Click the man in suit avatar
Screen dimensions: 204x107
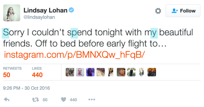pos(131,72)
